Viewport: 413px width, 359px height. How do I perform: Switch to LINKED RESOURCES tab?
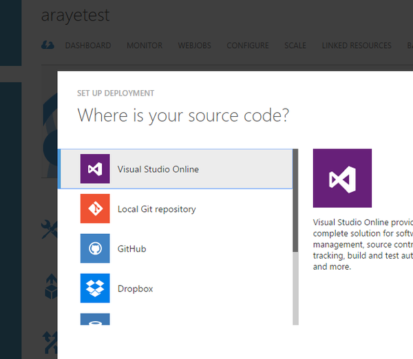(357, 45)
